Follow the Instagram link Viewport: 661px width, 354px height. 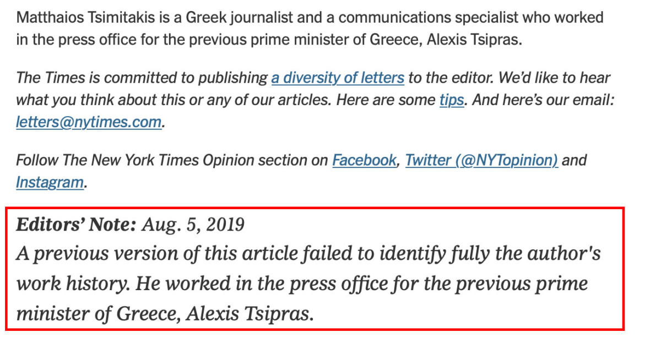click(x=50, y=182)
